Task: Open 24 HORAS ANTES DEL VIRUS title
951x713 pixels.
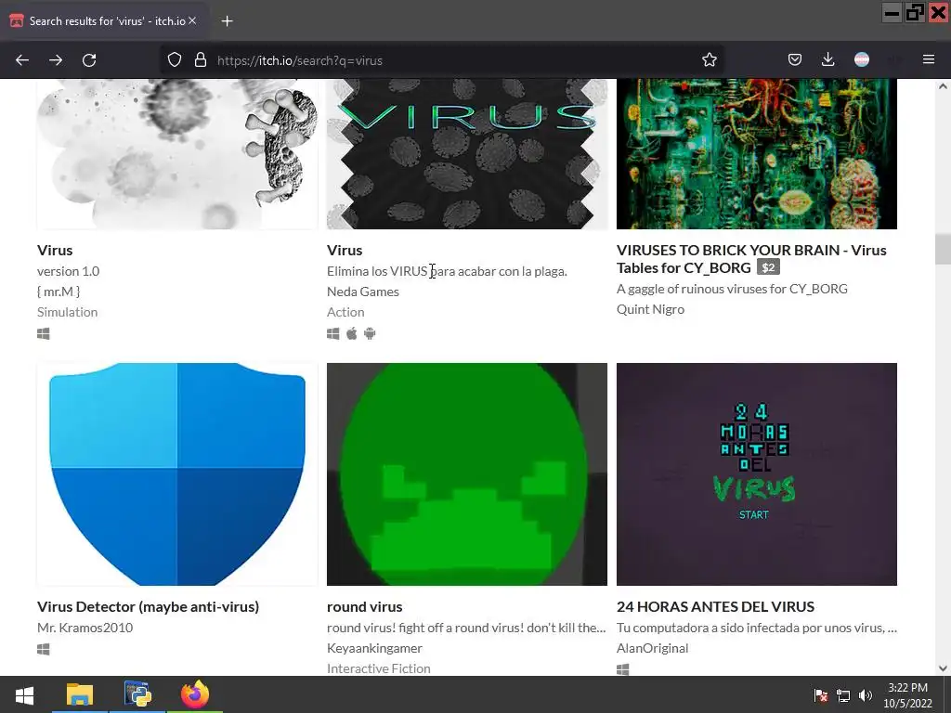Action: point(716,607)
